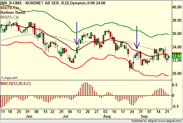This screenshot has width=183, height=123.
Task: Click the date label 07 in September
Action: click(x=149, y=112)
